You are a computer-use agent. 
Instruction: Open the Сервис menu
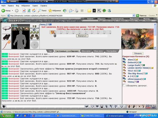(x=35, y=6)
